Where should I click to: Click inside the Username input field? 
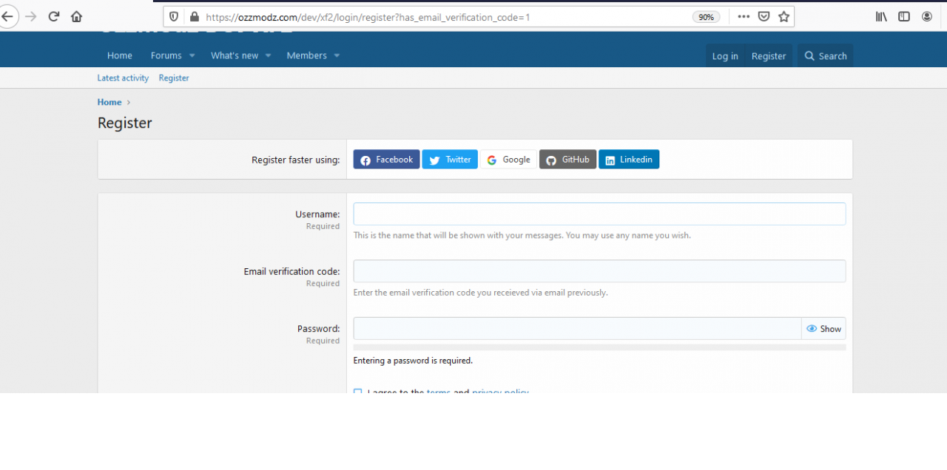[599, 214]
